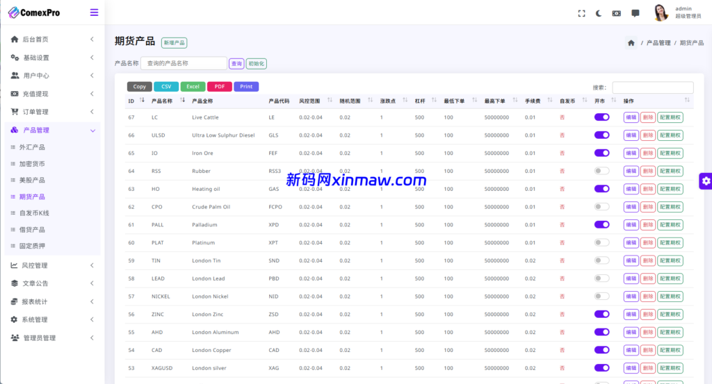The width and height of the screenshot is (712, 384).
Task: Click the breadcrumb home icon
Action: [x=631, y=42]
